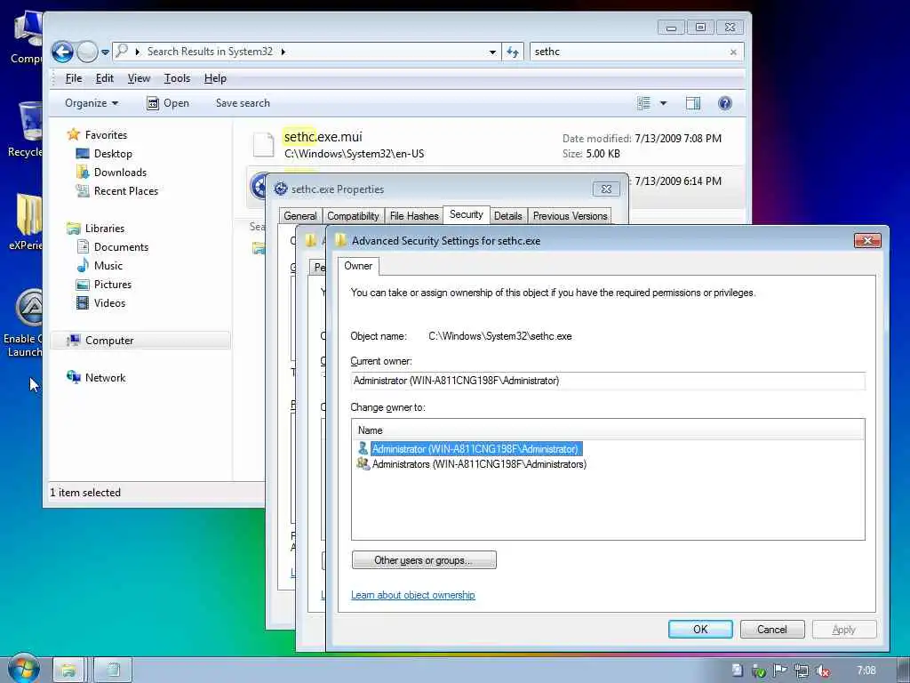Viewport: 910px width, 683px height.
Task: Clear the sethc search box
Action: (x=733, y=52)
